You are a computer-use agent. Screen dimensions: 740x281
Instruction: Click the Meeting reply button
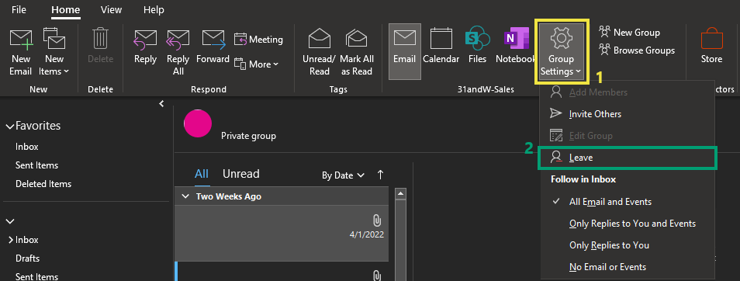(258, 40)
